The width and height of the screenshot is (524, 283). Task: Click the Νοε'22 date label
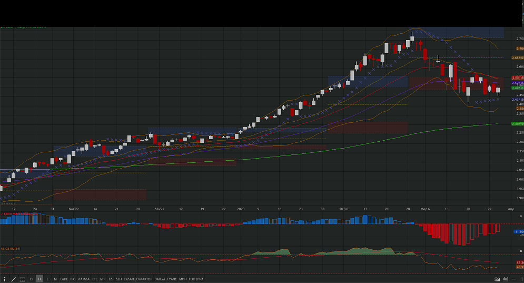[74, 209]
